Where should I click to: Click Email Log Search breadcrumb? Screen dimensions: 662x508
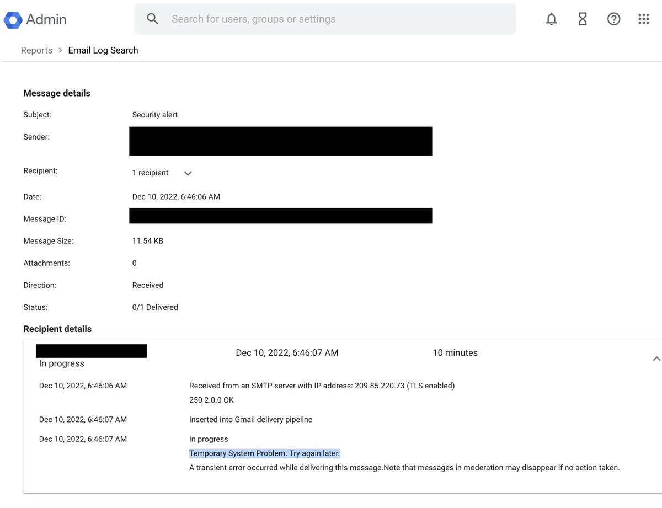[x=103, y=50]
